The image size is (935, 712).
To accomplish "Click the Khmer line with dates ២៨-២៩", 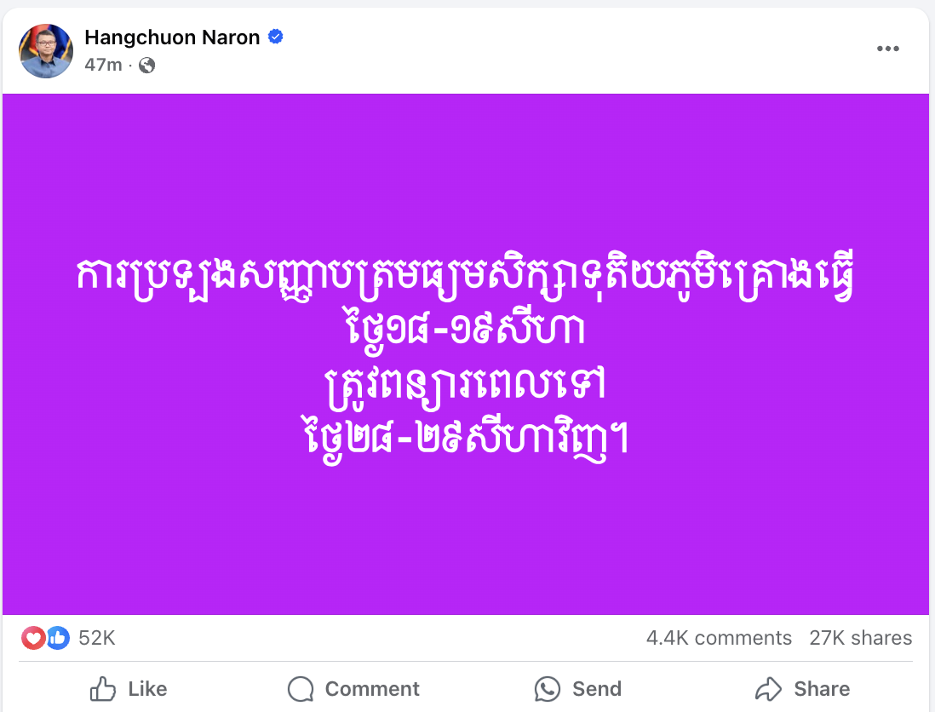I will (465, 441).
